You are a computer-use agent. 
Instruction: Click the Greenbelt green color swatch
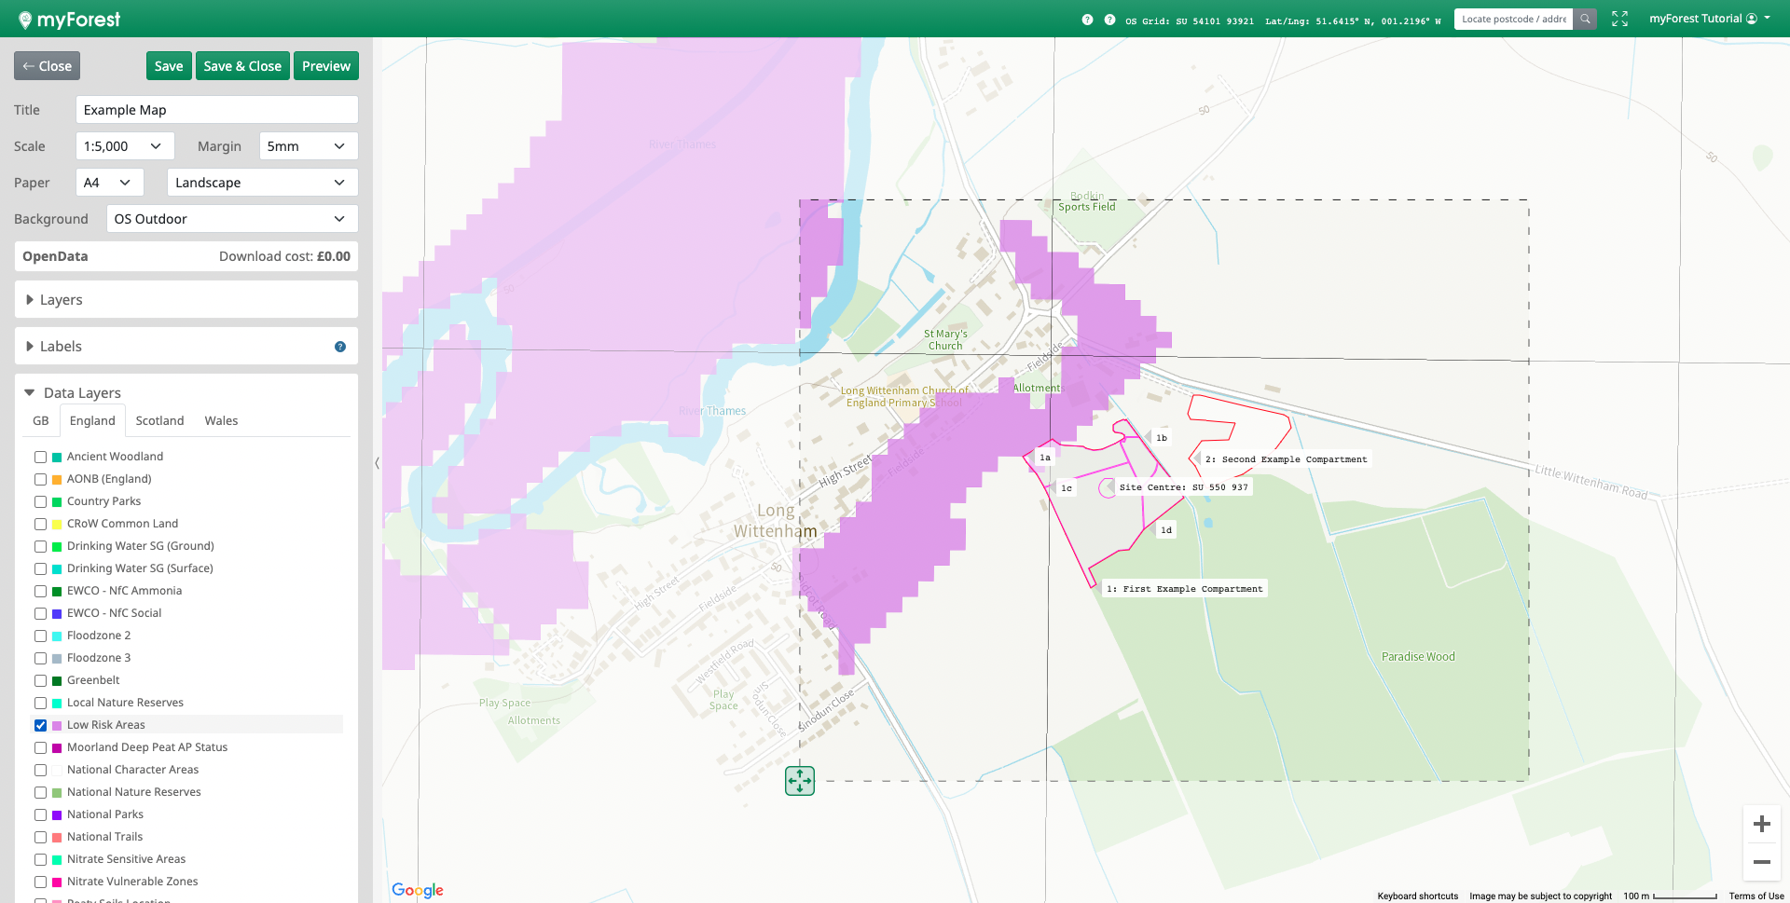tap(57, 680)
